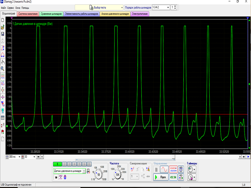Open the report page icon at sidebar bottom

pos(3,139)
